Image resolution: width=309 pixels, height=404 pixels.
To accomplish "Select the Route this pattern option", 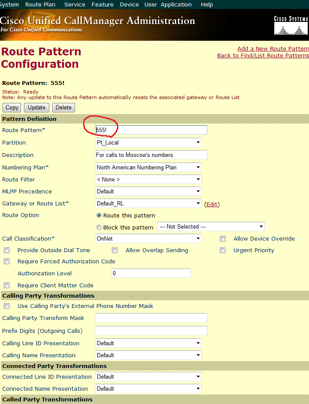I will click(99, 215).
